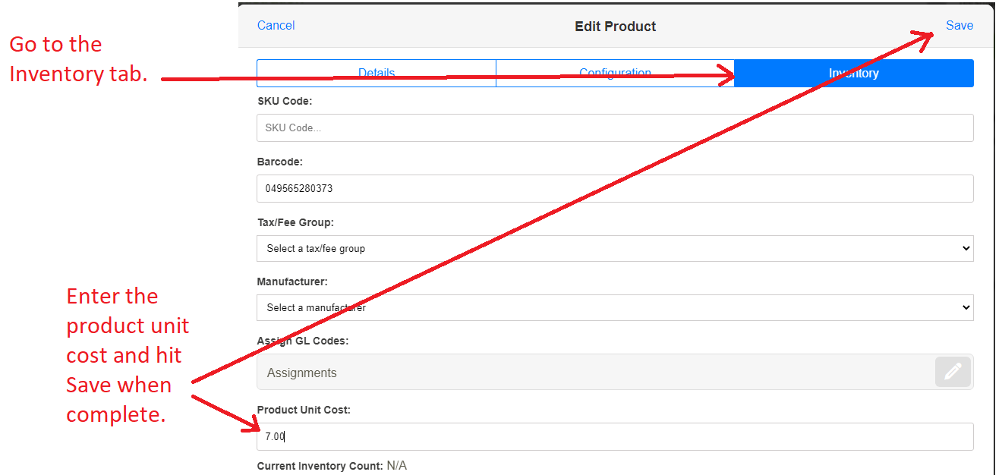Click the Edit Product title
Image resolution: width=1002 pixels, height=475 pixels.
point(615,26)
